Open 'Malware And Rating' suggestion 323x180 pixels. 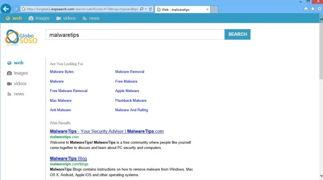(132, 110)
